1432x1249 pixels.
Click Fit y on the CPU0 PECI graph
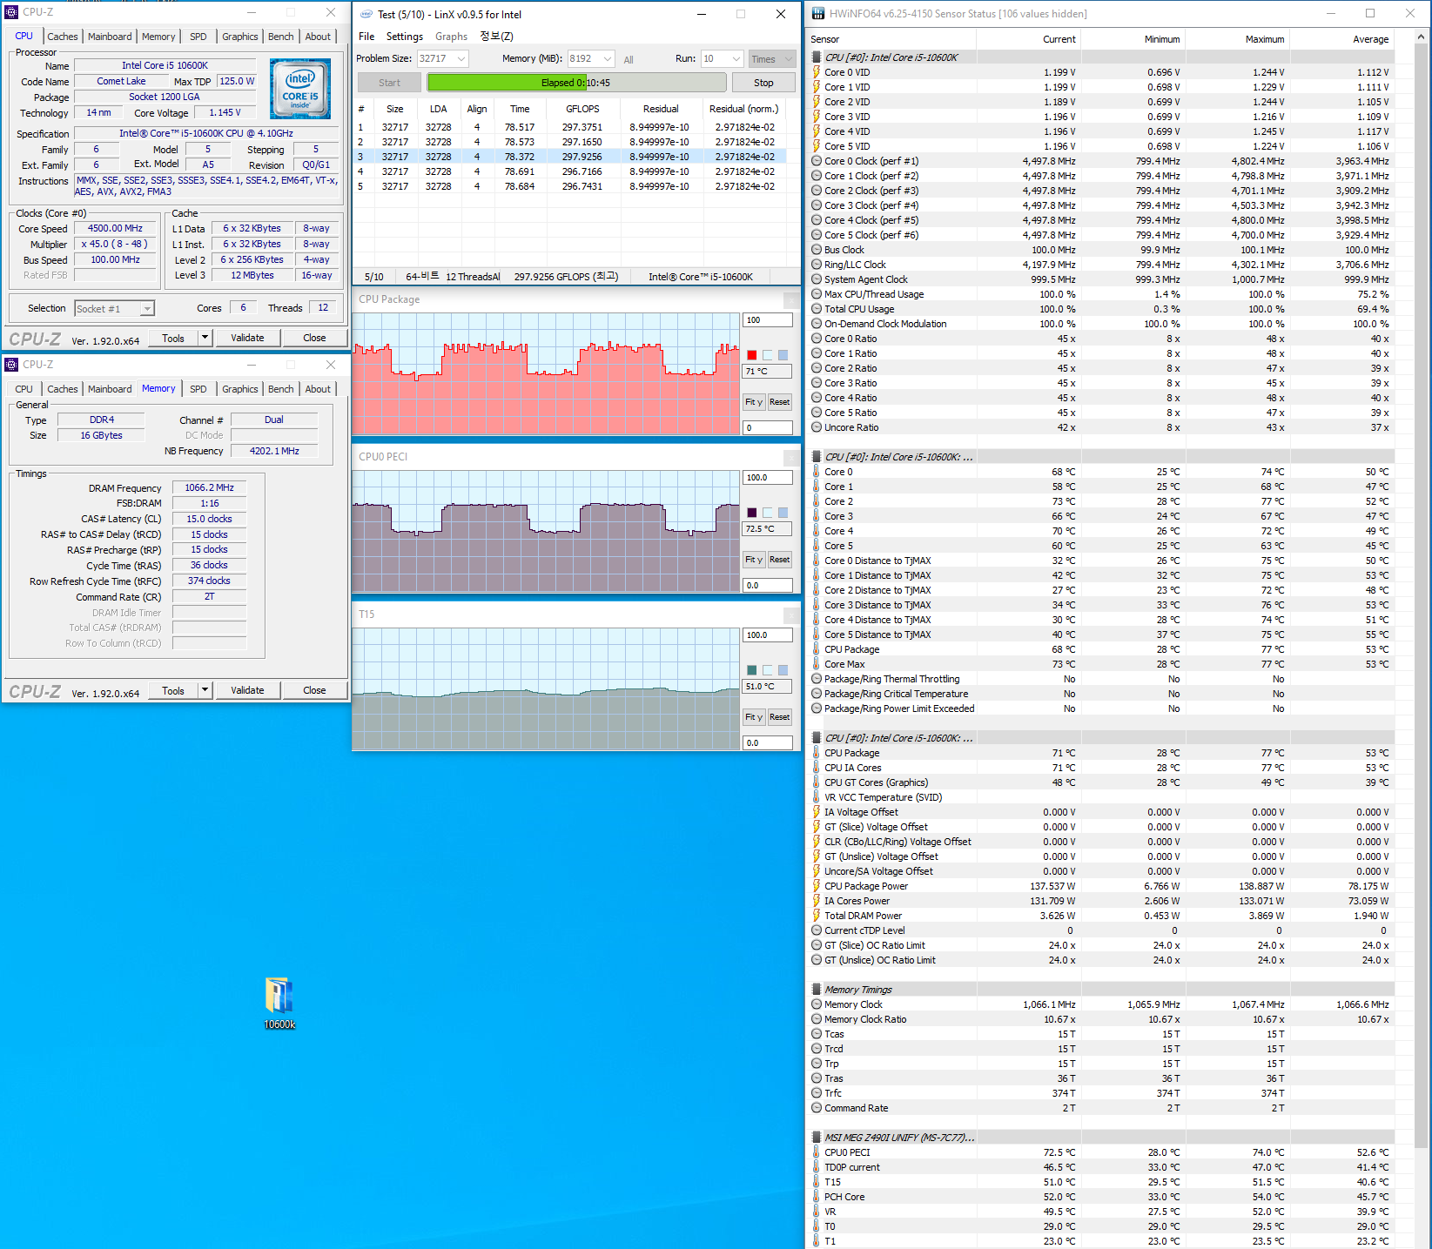click(x=753, y=560)
